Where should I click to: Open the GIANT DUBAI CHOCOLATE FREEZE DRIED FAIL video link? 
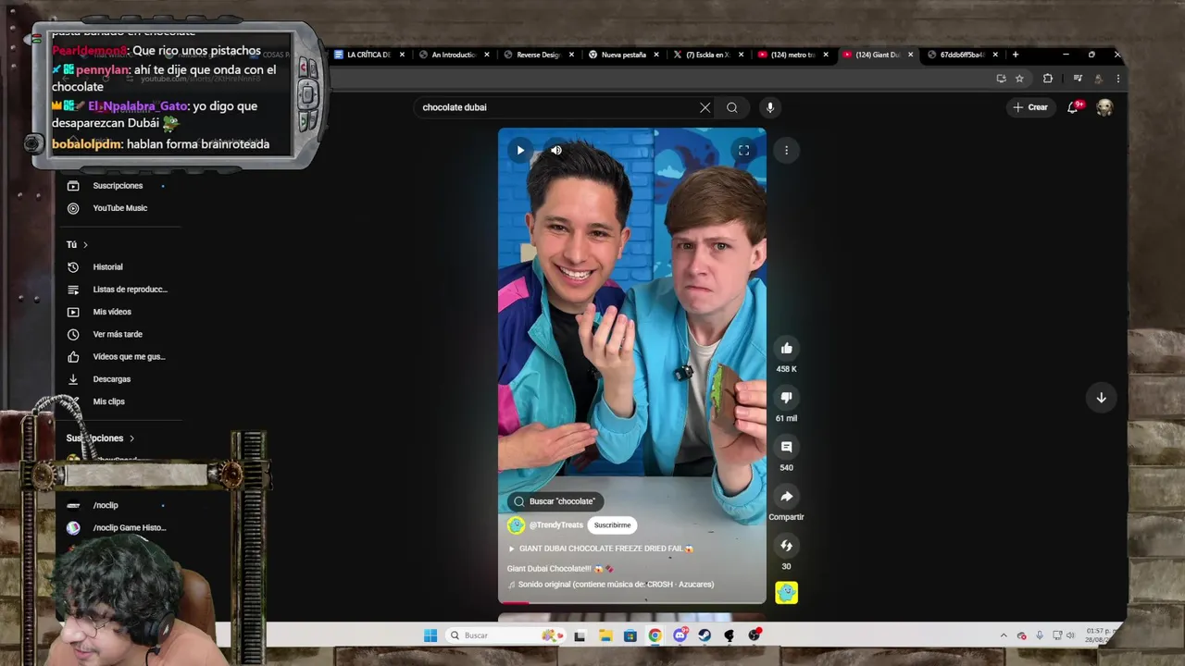click(601, 549)
